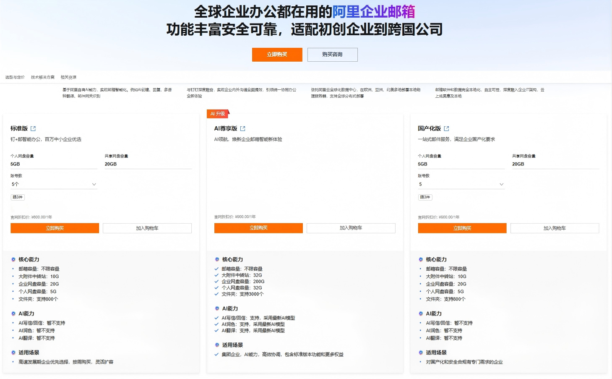
Task: Click 加入购物车 on the AI尊享版 card
Action: pos(351,228)
